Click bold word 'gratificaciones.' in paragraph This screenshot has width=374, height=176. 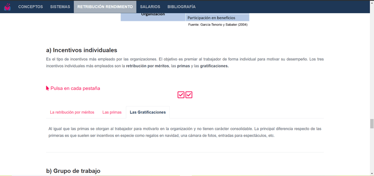pyautogui.click(x=214, y=66)
